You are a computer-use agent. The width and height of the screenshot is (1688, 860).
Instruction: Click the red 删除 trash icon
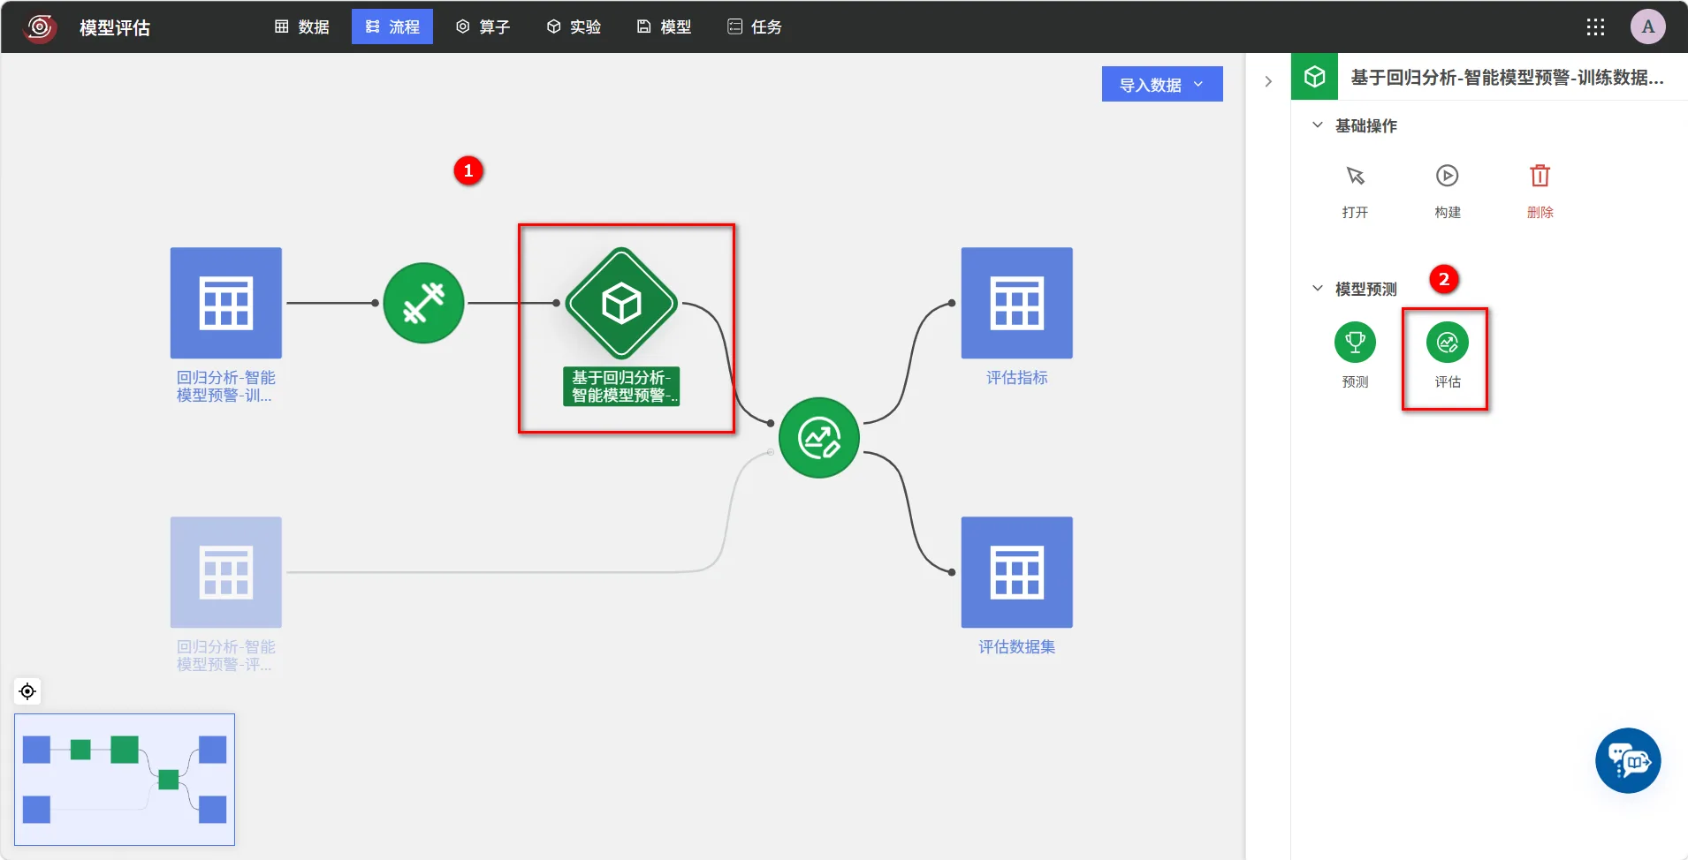tap(1540, 176)
